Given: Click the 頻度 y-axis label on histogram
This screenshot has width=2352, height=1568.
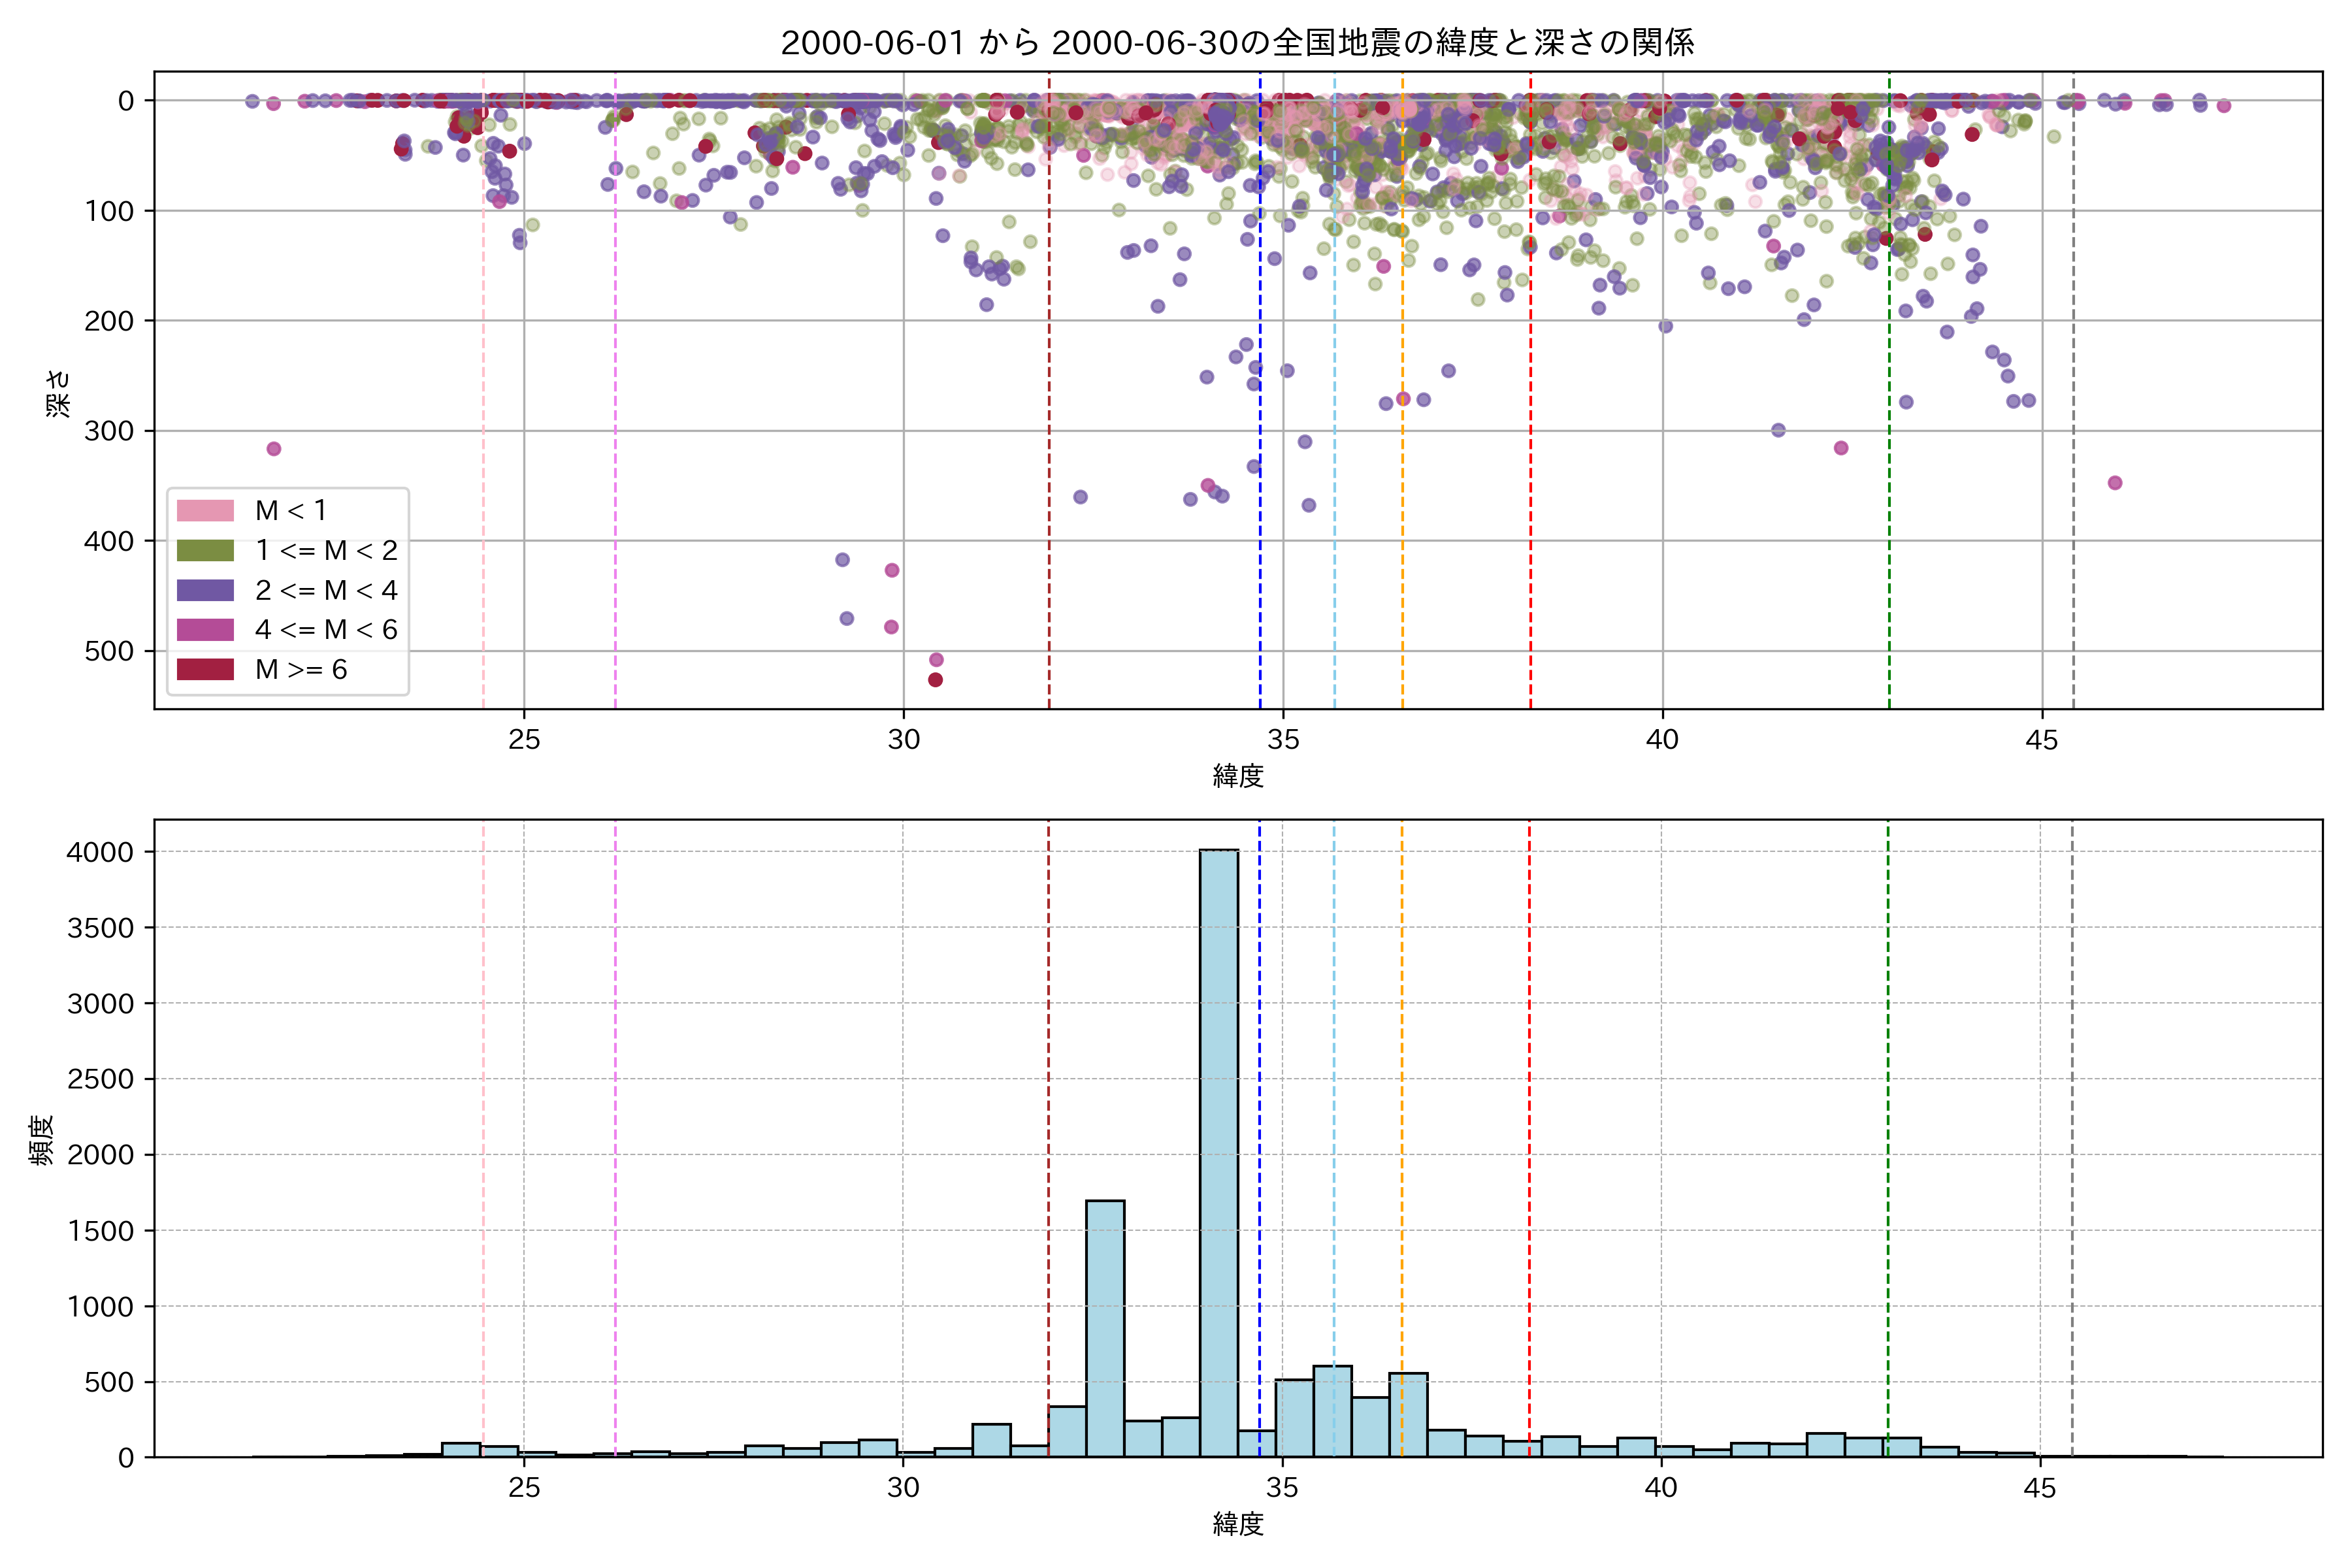Looking at the screenshot, I should point(42,1140).
